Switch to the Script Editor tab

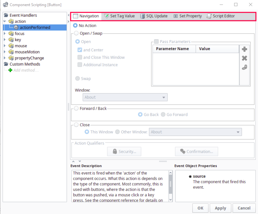[221, 16]
